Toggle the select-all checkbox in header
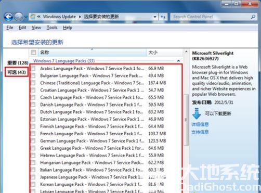Image resolution: width=261 pixels, height=193 pixels. (x=33, y=52)
